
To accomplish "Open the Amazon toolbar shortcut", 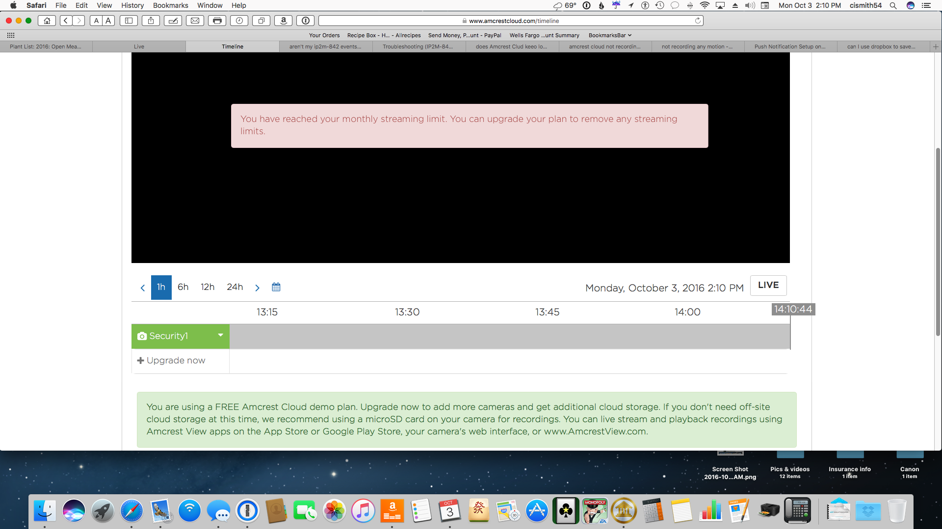I will point(284,21).
